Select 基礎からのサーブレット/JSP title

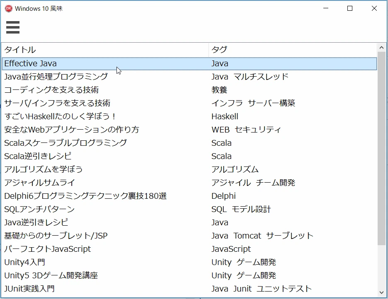(x=56, y=236)
